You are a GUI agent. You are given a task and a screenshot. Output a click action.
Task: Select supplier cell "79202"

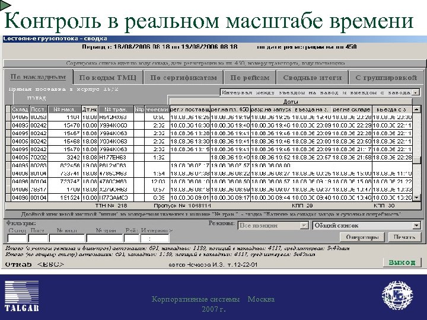[x=39, y=157]
